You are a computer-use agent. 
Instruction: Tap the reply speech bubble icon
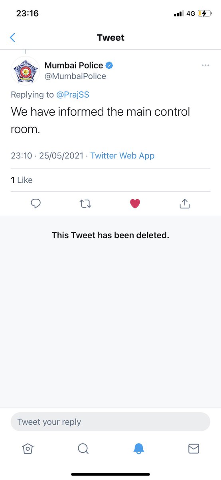(x=36, y=204)
